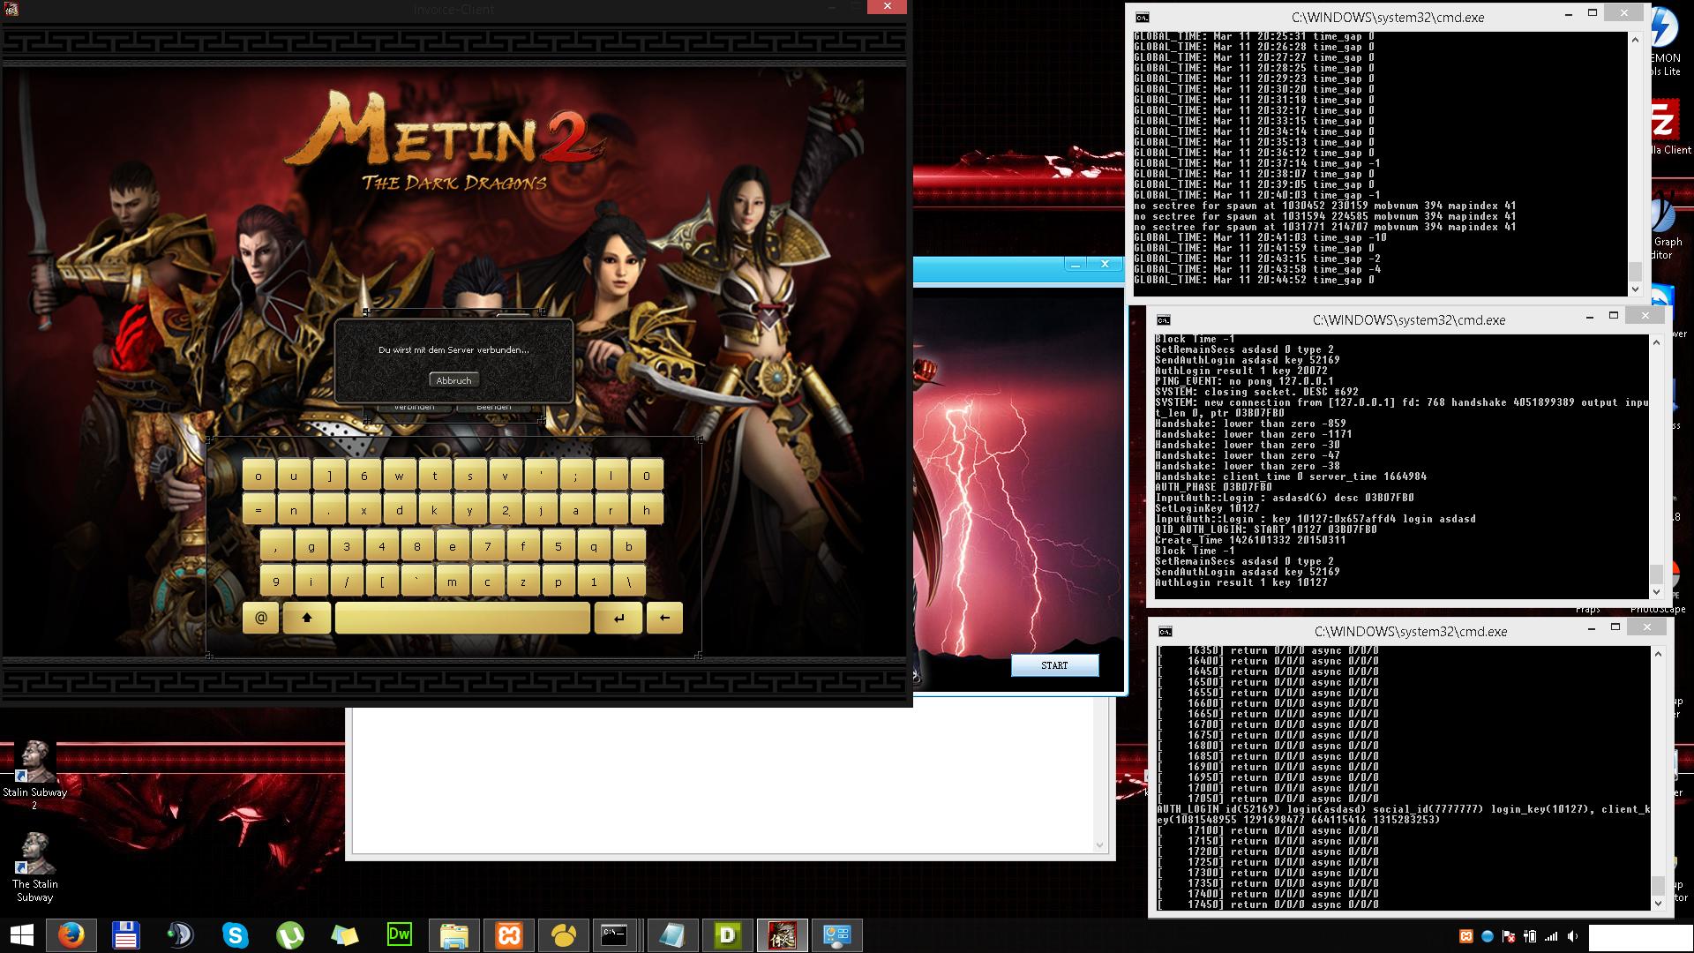Switch to the Notepad taskbar button
The image size is (1694, 953).
pyautogui.click(x=672, y=935)
